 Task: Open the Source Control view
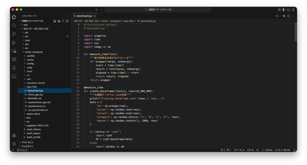(14, 34)
